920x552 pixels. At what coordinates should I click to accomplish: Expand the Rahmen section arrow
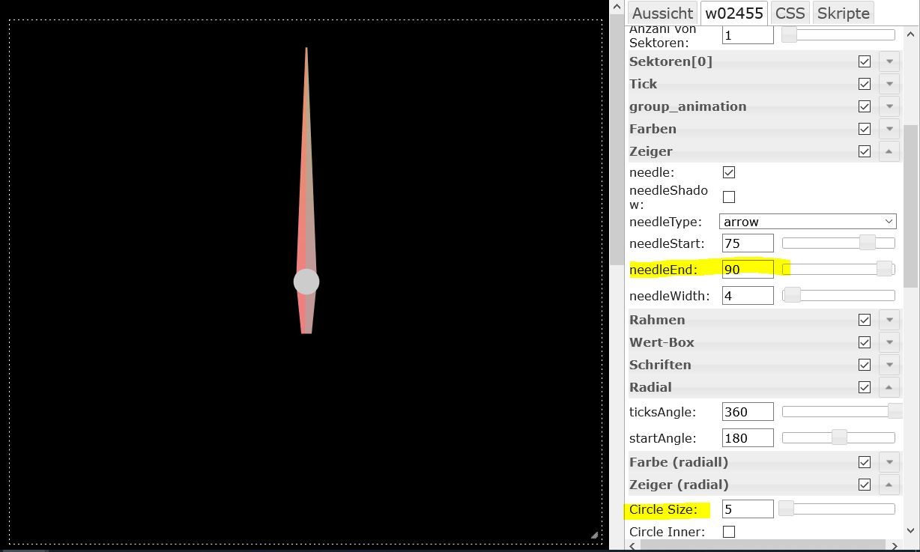[889, 320]
